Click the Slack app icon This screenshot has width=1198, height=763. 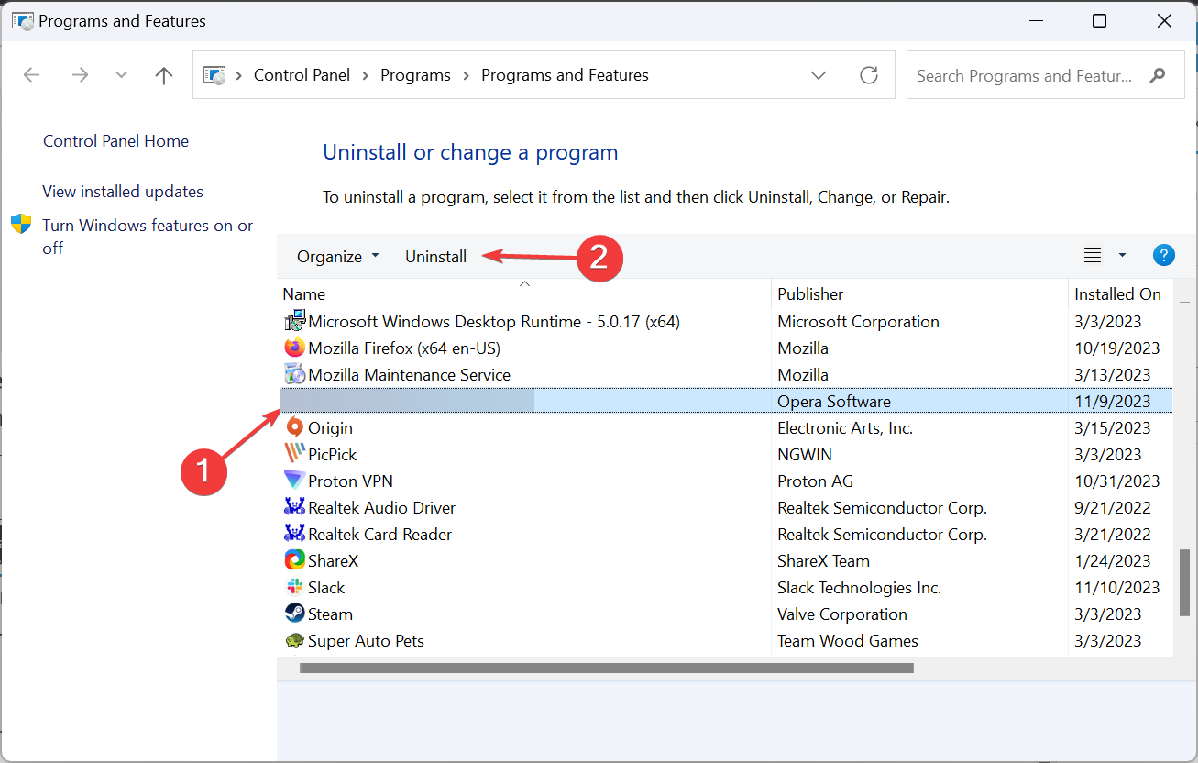[x=294, y=587]
